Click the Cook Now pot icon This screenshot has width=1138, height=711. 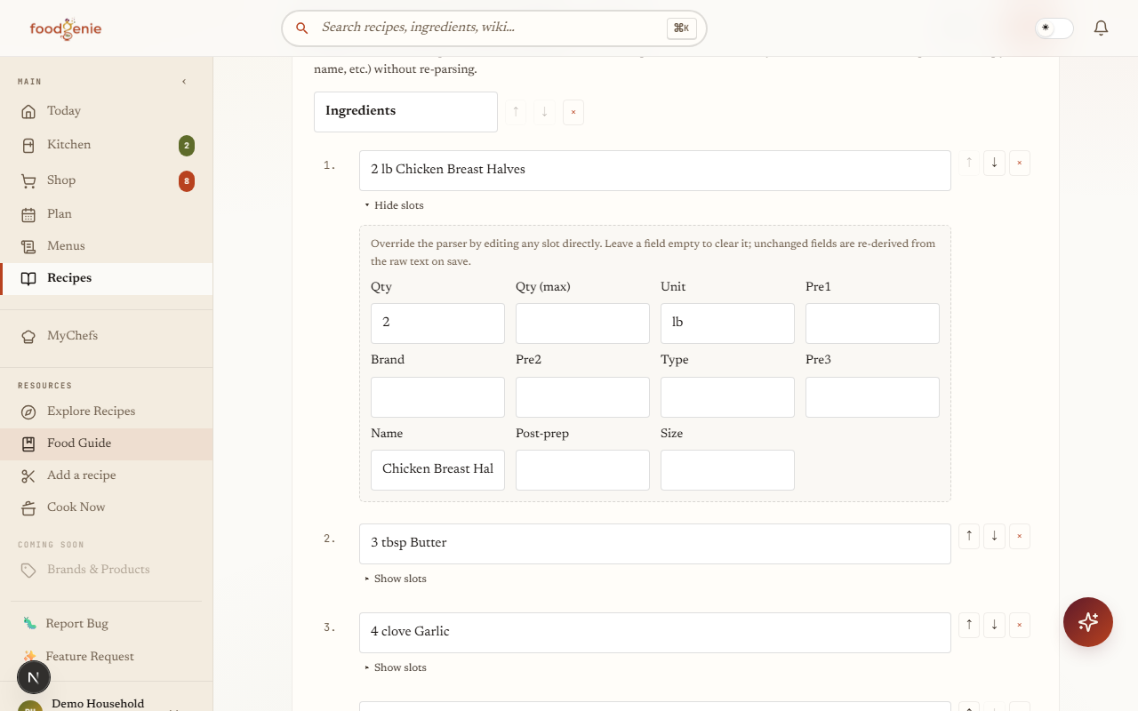[28, 507]
